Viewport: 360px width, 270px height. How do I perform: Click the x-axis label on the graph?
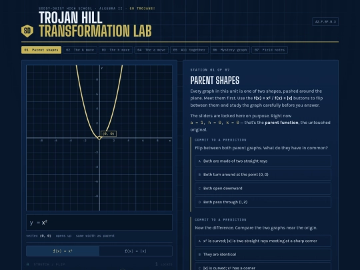pos(170,141)
